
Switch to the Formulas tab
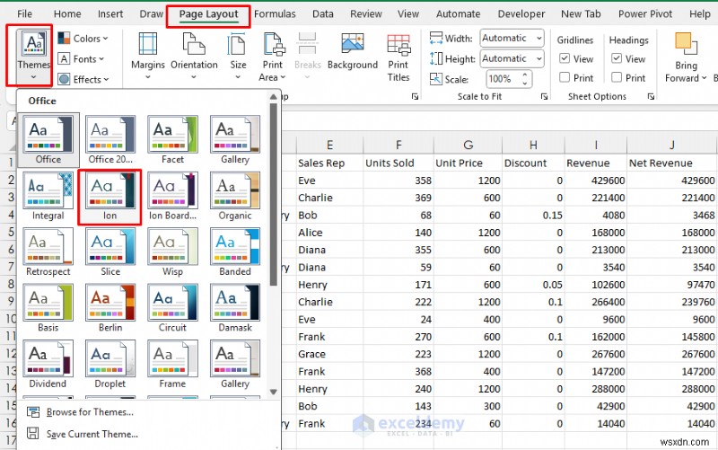click(275, 13)
